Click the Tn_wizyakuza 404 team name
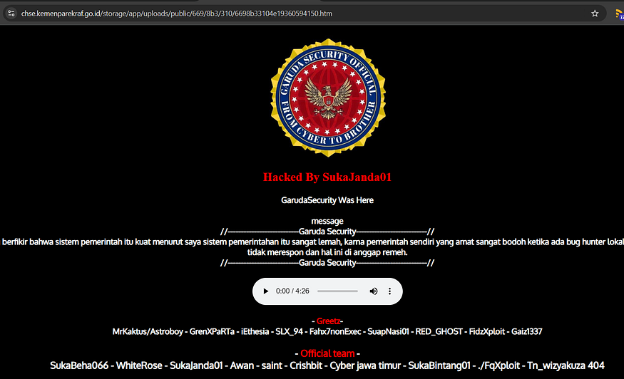Viewport: 624px width, 379px height. tap(566, 365)
